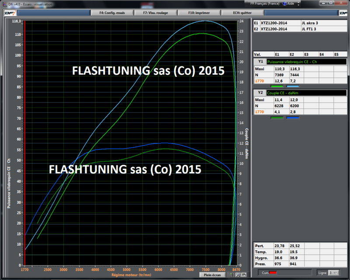Switch graph to Plein écran
This screenshot has width=350, height=280.
(x=212, y=275)
